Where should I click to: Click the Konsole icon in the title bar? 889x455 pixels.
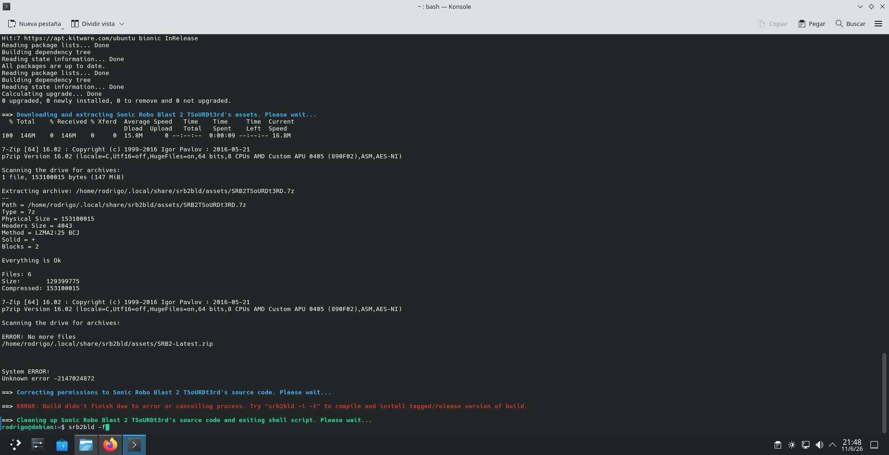pos(6,6)
